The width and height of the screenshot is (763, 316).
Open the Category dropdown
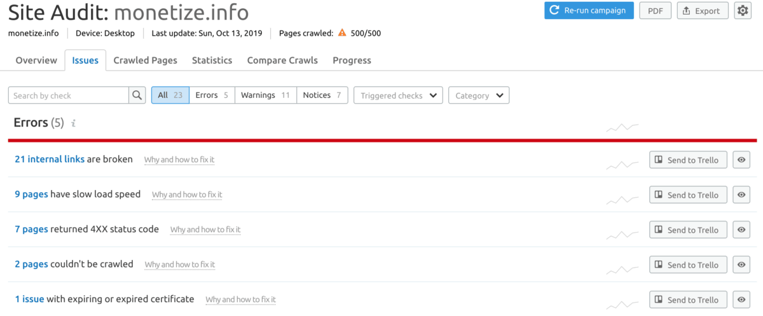(x=479, y=95)
